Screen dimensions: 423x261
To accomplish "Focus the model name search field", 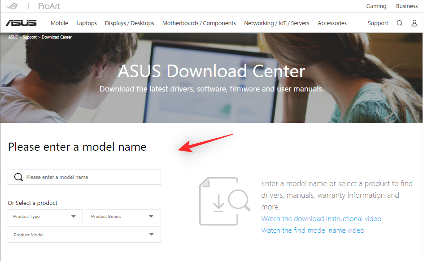I will (x=90, y=177).
